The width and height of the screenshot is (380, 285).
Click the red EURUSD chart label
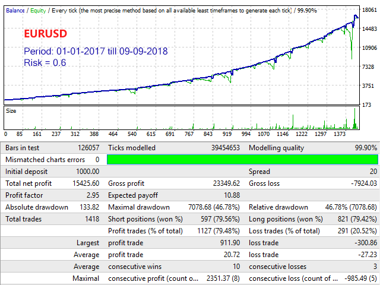(x=45, y=34)
